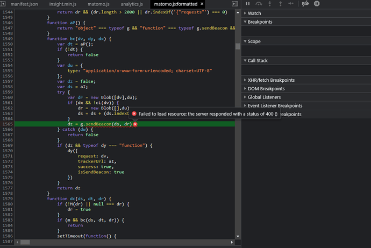
Task: Click the vertical scrollbar up arrow
Action: point(238,12)
